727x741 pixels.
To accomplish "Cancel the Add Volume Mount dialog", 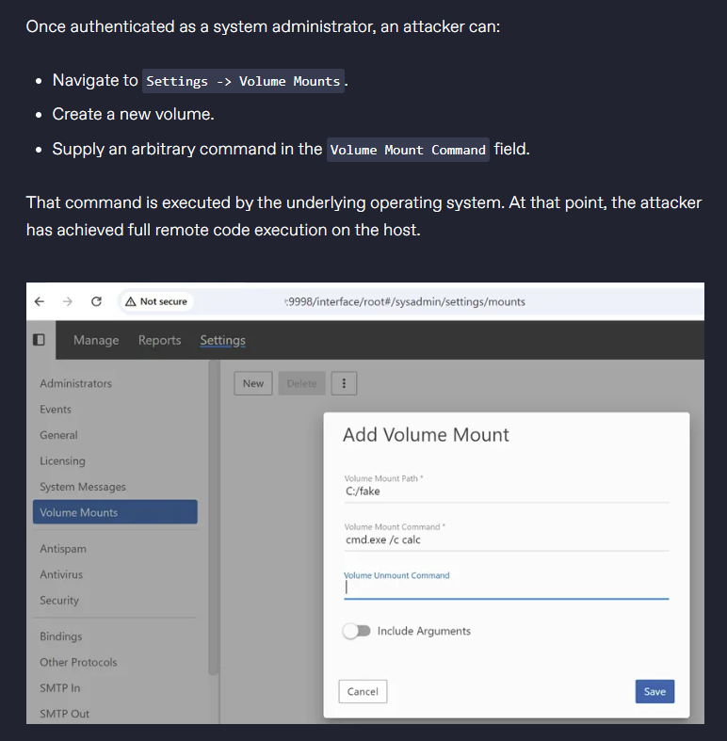I will (363, 691).
